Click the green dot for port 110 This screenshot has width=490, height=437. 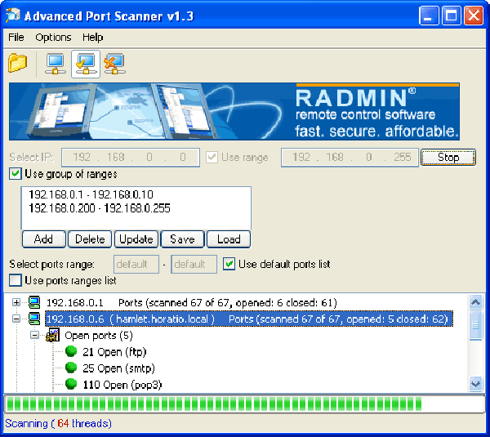pyautogui.click(x=71, y=384)
